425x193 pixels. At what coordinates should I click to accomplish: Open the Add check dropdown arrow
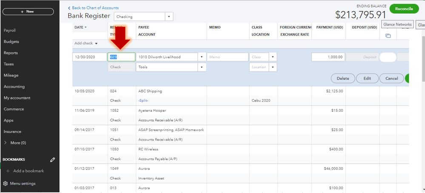(x=96, y=44)
